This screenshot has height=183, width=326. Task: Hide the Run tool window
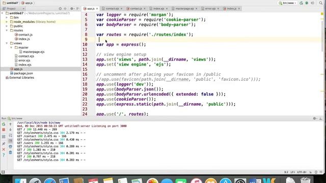coord(320,118)
